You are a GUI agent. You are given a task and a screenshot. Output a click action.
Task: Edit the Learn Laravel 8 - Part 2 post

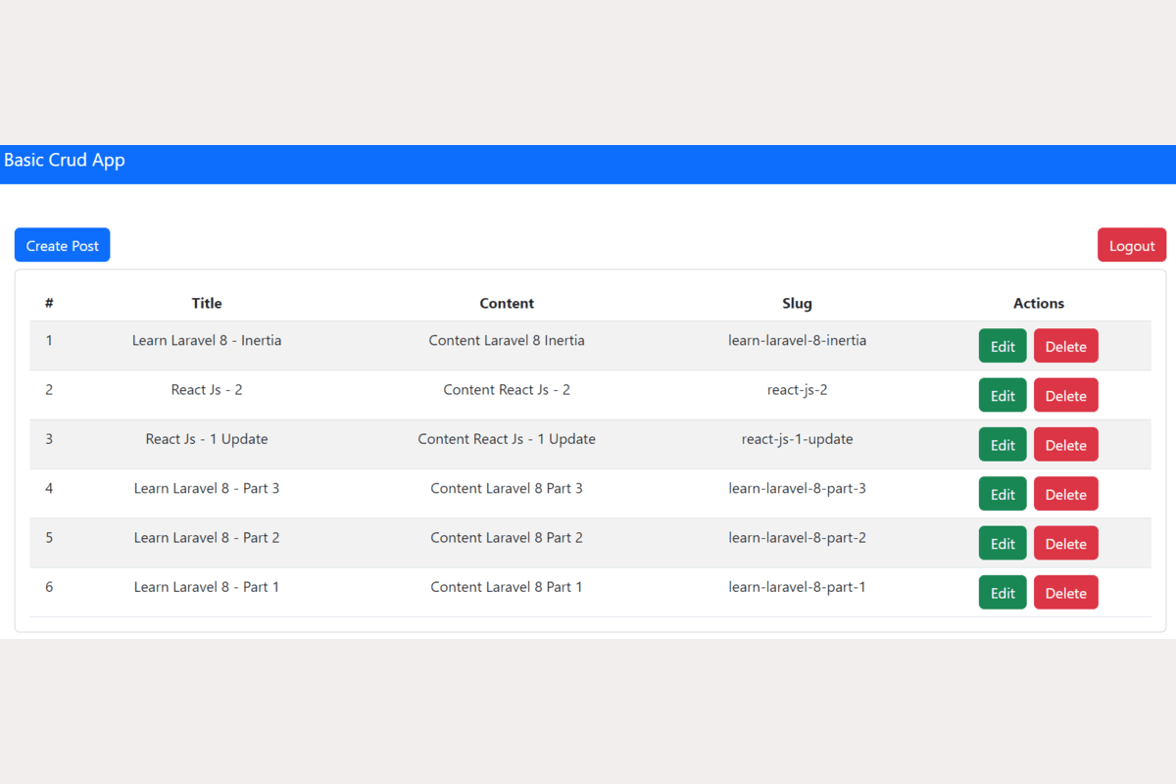(1002, 543)
